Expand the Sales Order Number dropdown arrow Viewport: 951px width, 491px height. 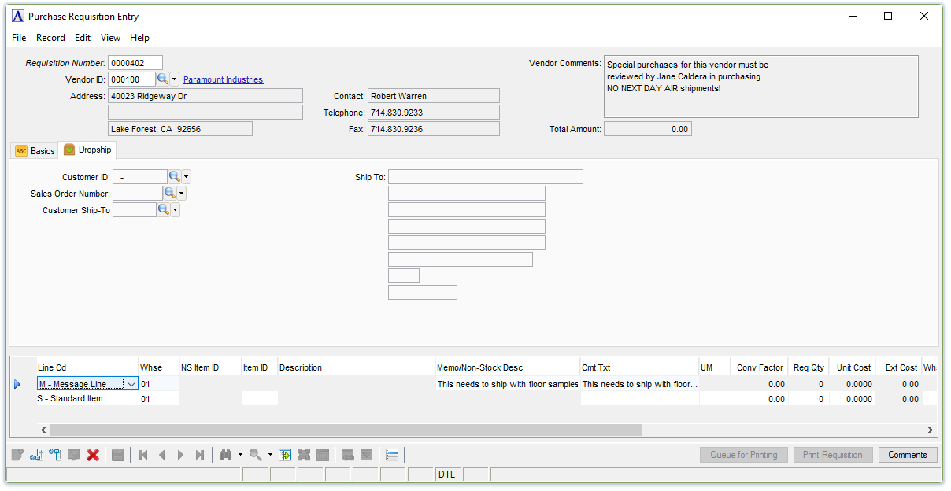(x=182, y=194)
